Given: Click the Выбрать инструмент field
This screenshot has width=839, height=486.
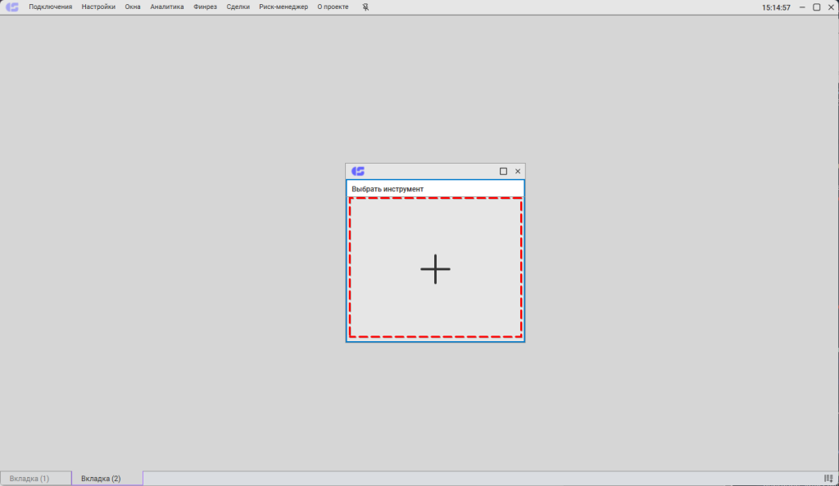Looking at the screenshot, I should (435, 189).
